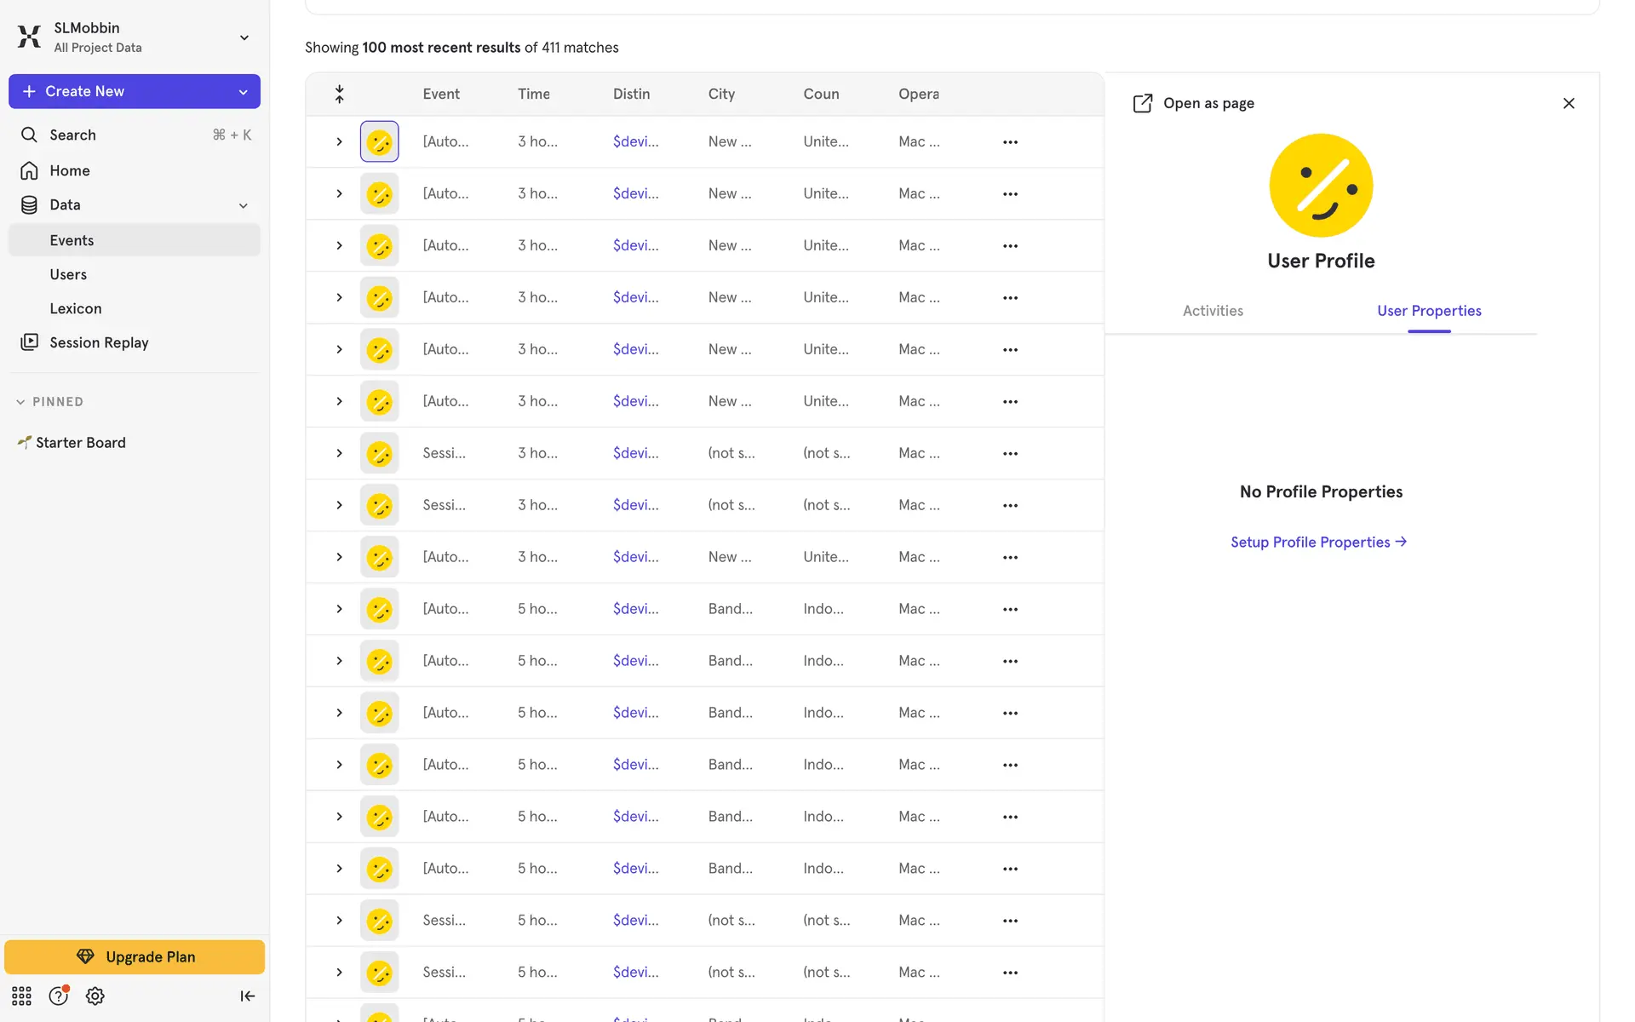This screenshot has height=1022, width=1635.
Task: Expand the first event row chevron
Action: pyautogui.click(x=339, y=142)
